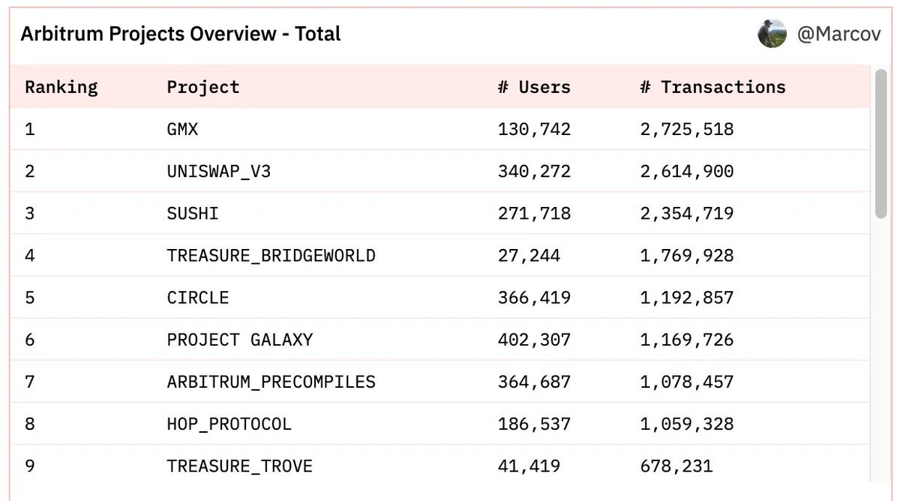Click the users value 271,718
The width and height of the screenshot is (900, 501).
(x=534, y=214)
